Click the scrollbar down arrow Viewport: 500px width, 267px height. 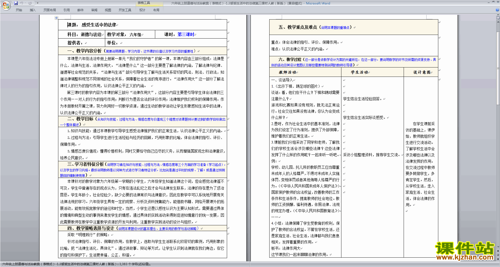(x=498, y=247)
